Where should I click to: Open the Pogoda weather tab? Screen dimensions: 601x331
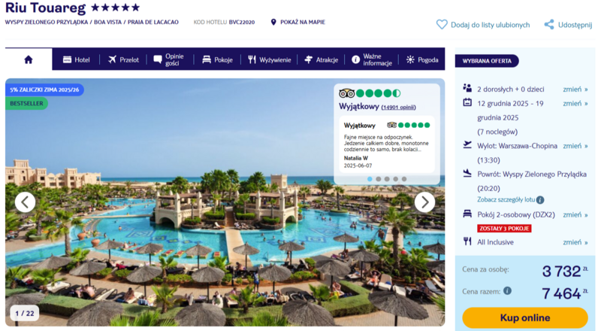pyautogui.click(x=422, y=59)
